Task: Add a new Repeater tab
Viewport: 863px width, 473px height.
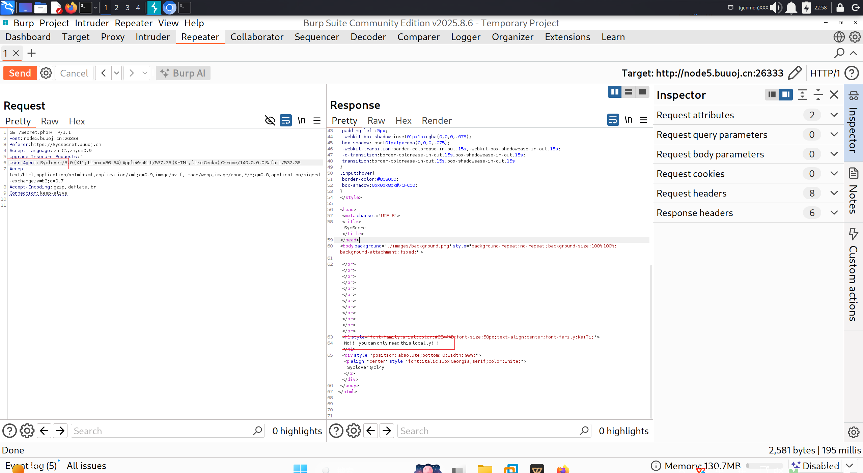Action: tap(31, 53)
